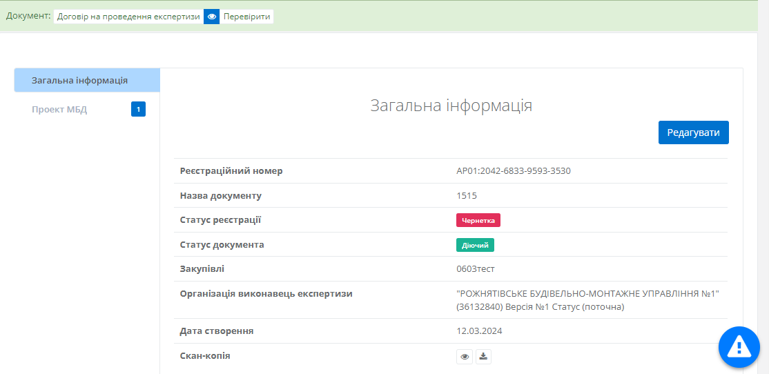Click the Реєстраційний номер row label
Screen dimensions: 769x374
(x=231, y=171)
